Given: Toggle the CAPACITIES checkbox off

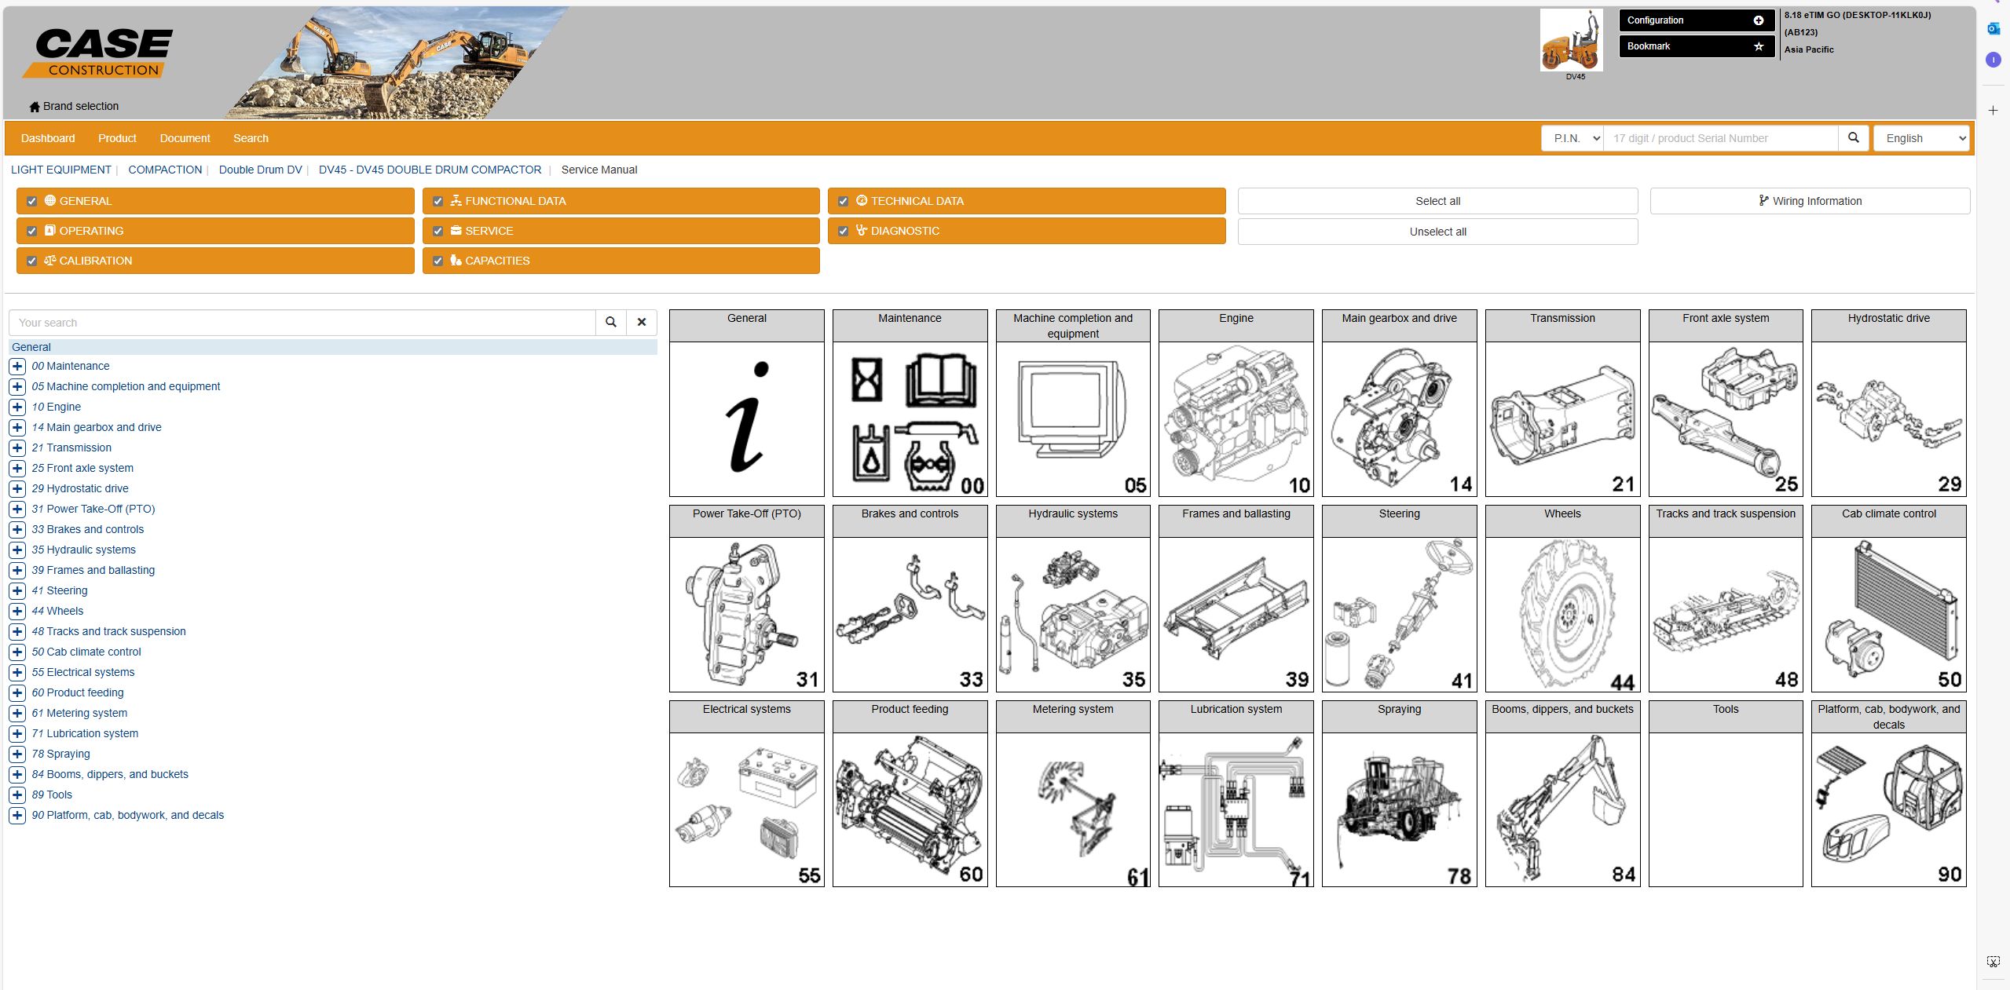Looking at the screenshot, I should coord(438,261).
